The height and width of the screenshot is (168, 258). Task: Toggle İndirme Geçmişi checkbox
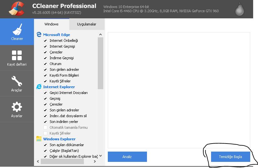coord(45,58)
